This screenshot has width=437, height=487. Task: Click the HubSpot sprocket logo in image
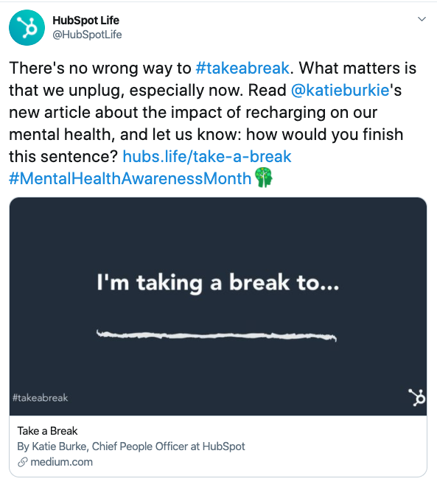pos(416,397)
